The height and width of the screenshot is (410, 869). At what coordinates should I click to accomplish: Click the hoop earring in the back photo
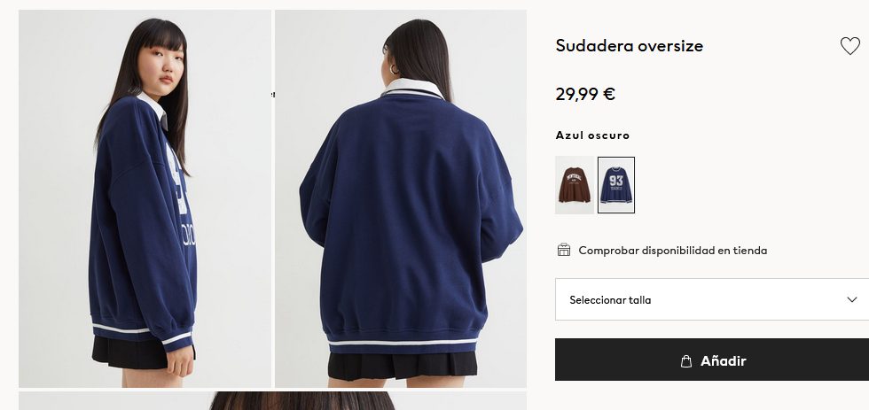395,70
